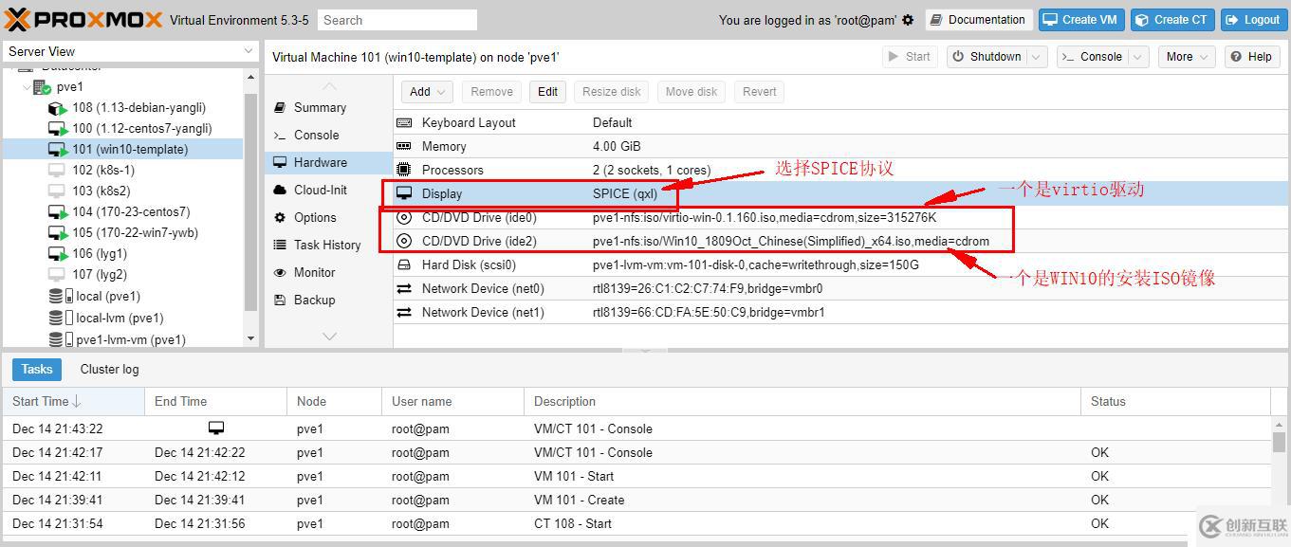The height and width of the screenshot is (547, 1291).
Task: Click the Proxmox logo
Action: [x=83, y=19]
